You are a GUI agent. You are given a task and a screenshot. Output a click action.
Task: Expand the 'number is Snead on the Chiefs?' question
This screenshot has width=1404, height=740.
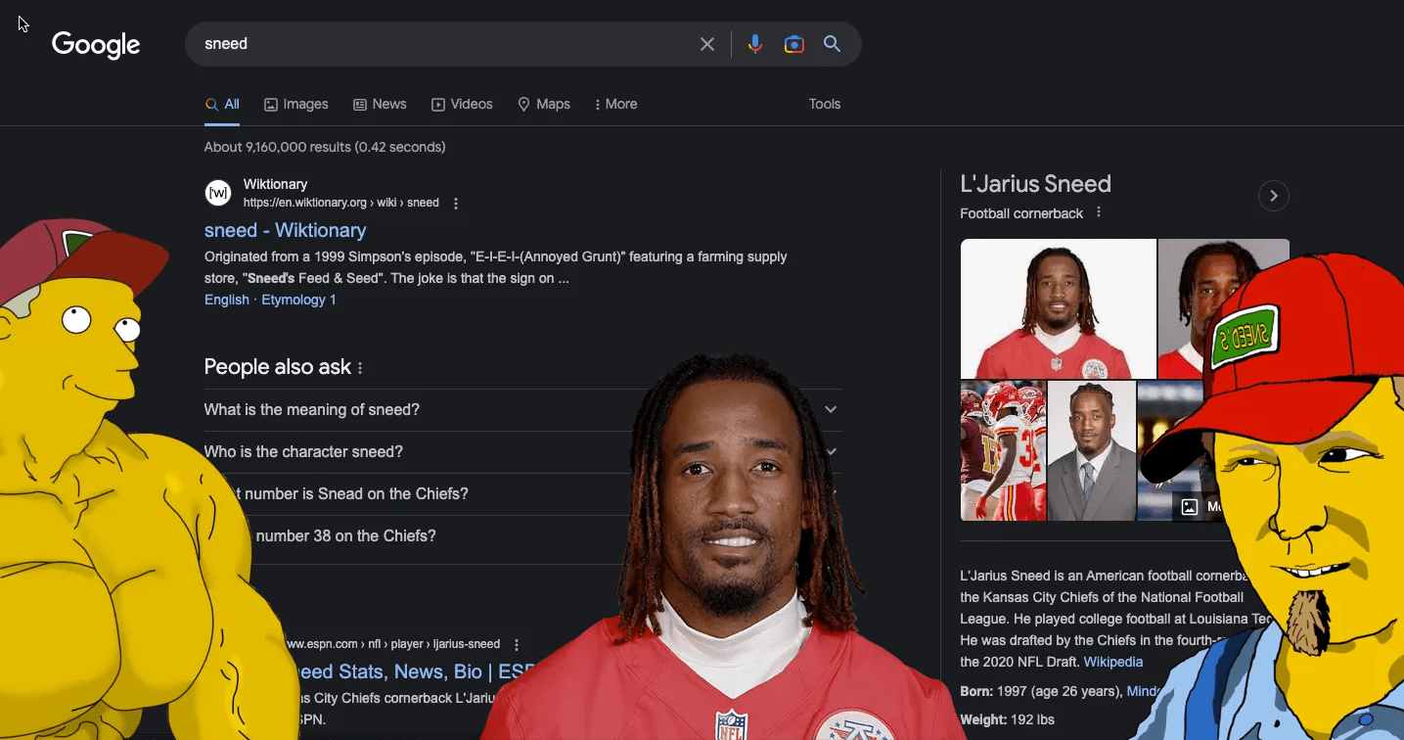tap(522, 494)
